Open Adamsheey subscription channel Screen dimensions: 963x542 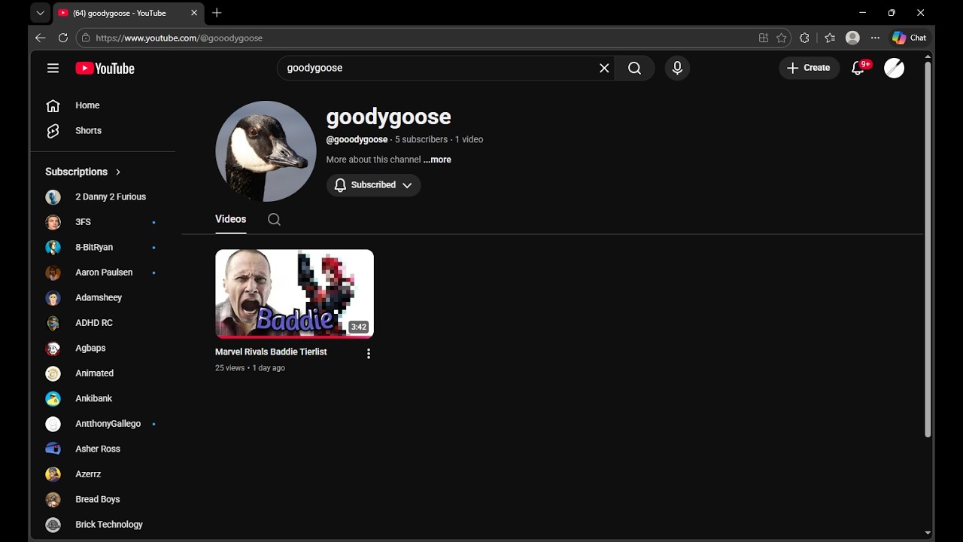point(102,298)
